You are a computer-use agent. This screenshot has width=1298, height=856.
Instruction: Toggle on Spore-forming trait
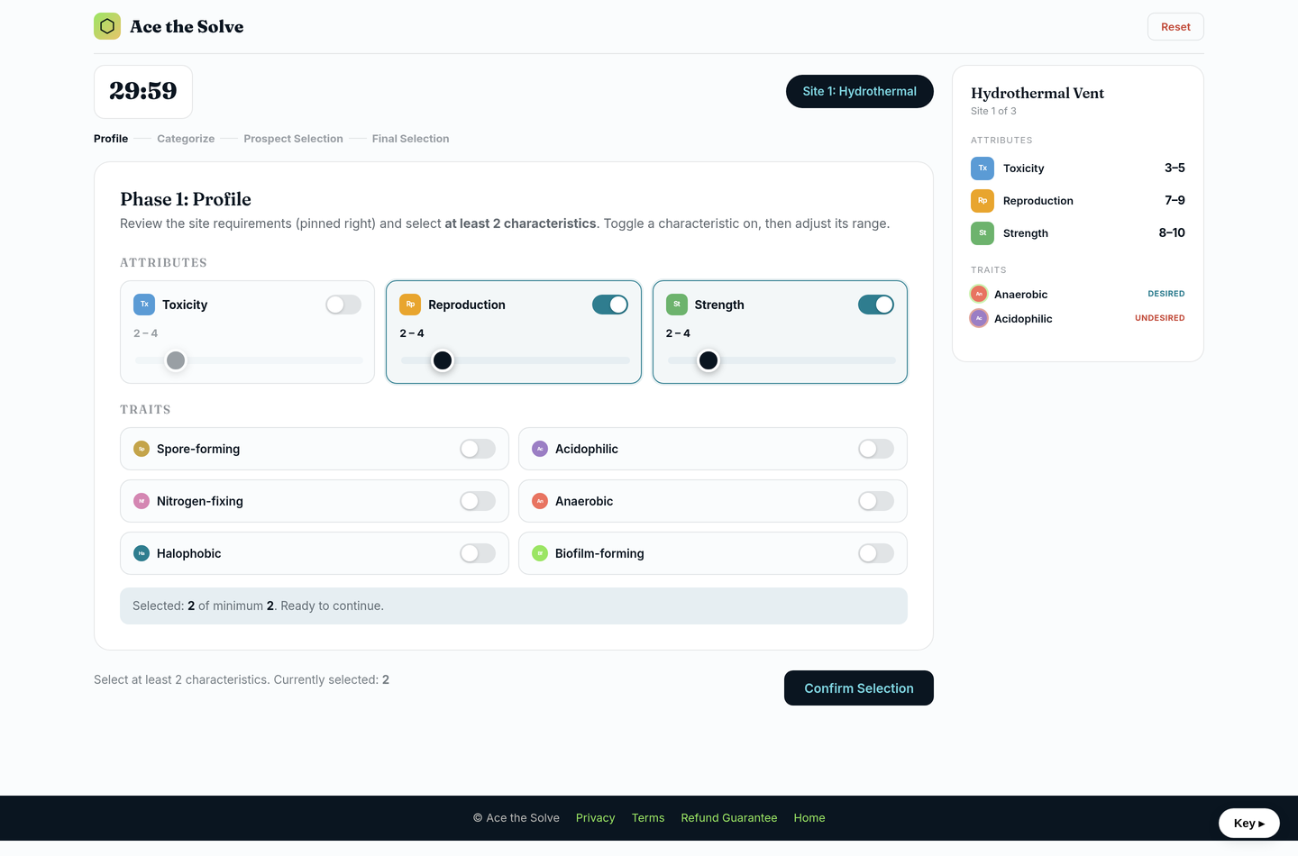click(x=478, y=449)
